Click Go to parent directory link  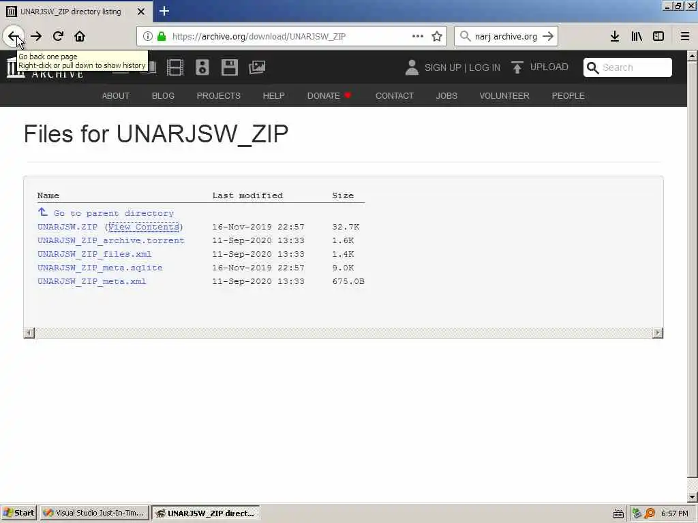[x=114, y=213]
